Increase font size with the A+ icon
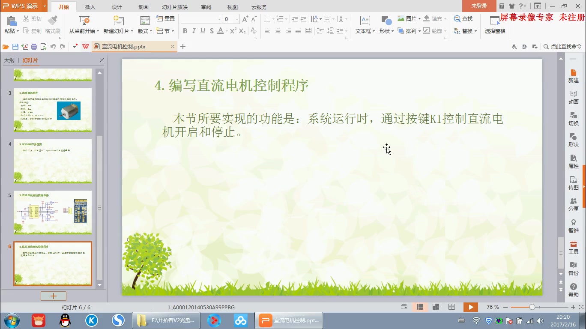Viewport: 586px width, 329px height. click(245, 19)
